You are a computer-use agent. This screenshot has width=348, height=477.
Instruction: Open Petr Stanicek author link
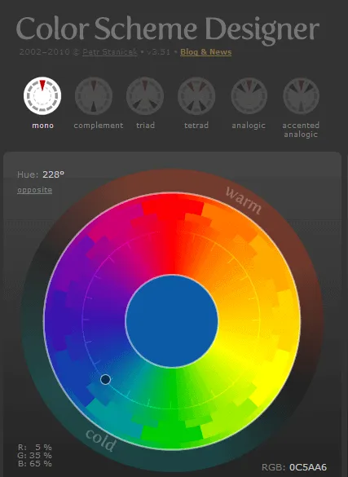tap(110, 52)
